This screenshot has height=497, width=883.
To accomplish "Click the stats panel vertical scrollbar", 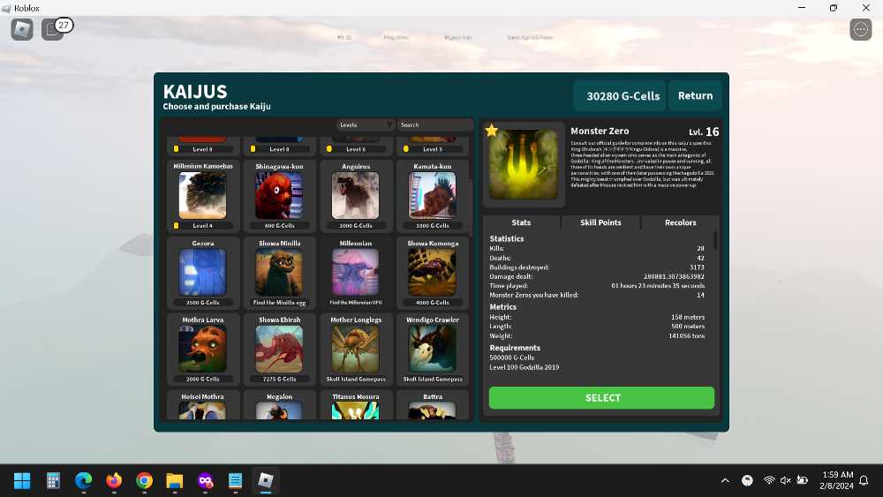I will click(x=716, y=241).
